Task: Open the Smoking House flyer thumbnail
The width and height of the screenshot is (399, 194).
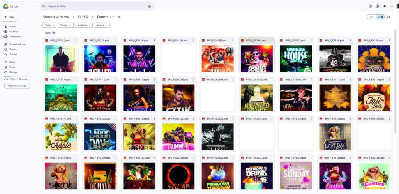Action: (x=296, y=58)
